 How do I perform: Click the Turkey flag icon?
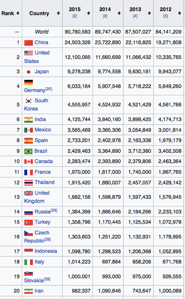point(29,222)
